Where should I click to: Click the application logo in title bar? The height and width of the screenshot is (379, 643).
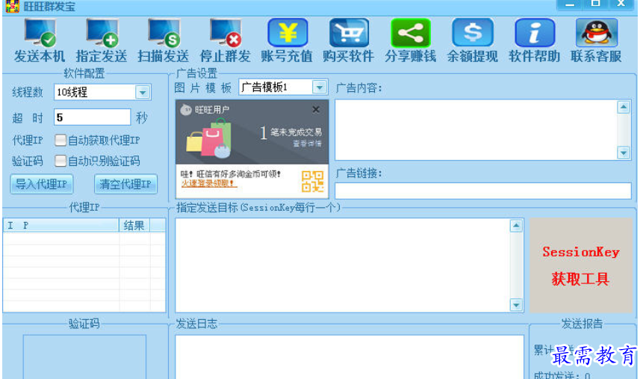(x=12, y=6)
